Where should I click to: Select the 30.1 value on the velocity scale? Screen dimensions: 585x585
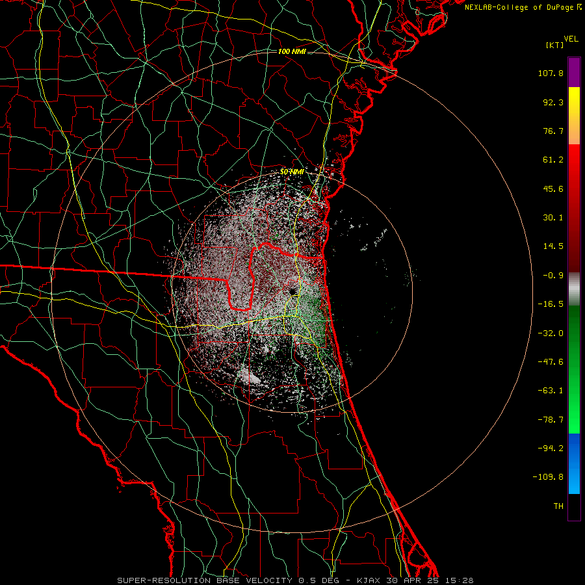553,218
